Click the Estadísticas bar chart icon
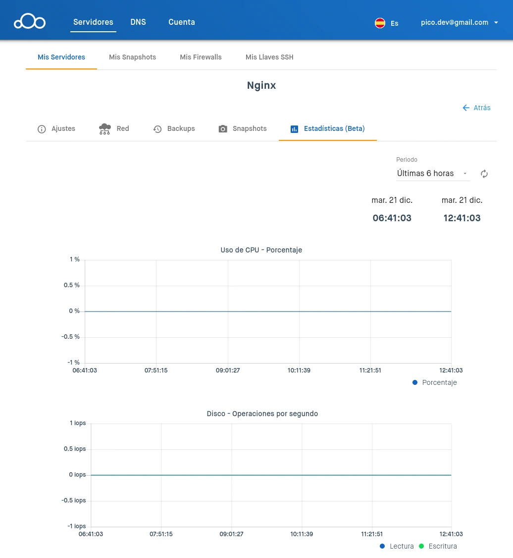 click(x=294, y=129)
